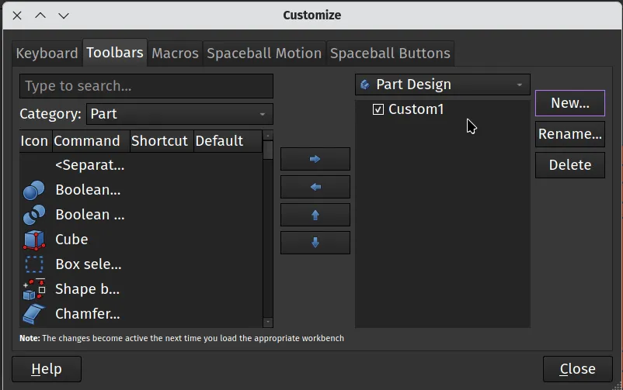Click the command list scrollbar handle
The image size is (623, 390).
coord(268,150)
